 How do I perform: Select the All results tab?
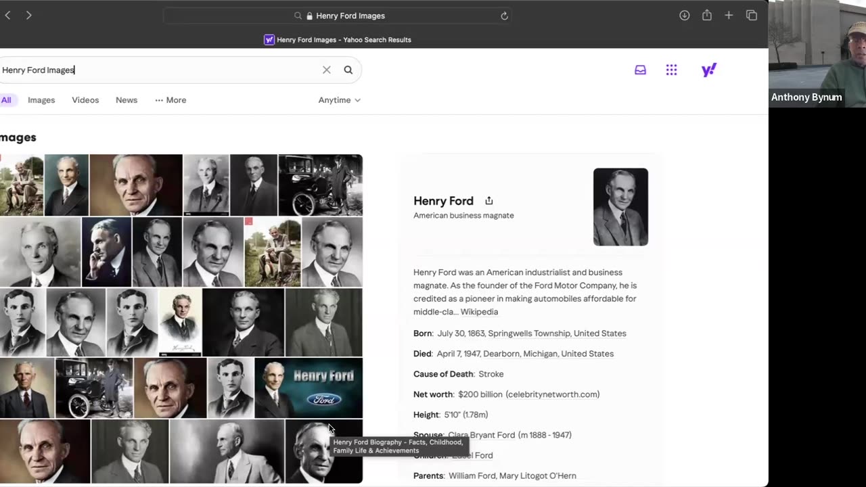6,100
